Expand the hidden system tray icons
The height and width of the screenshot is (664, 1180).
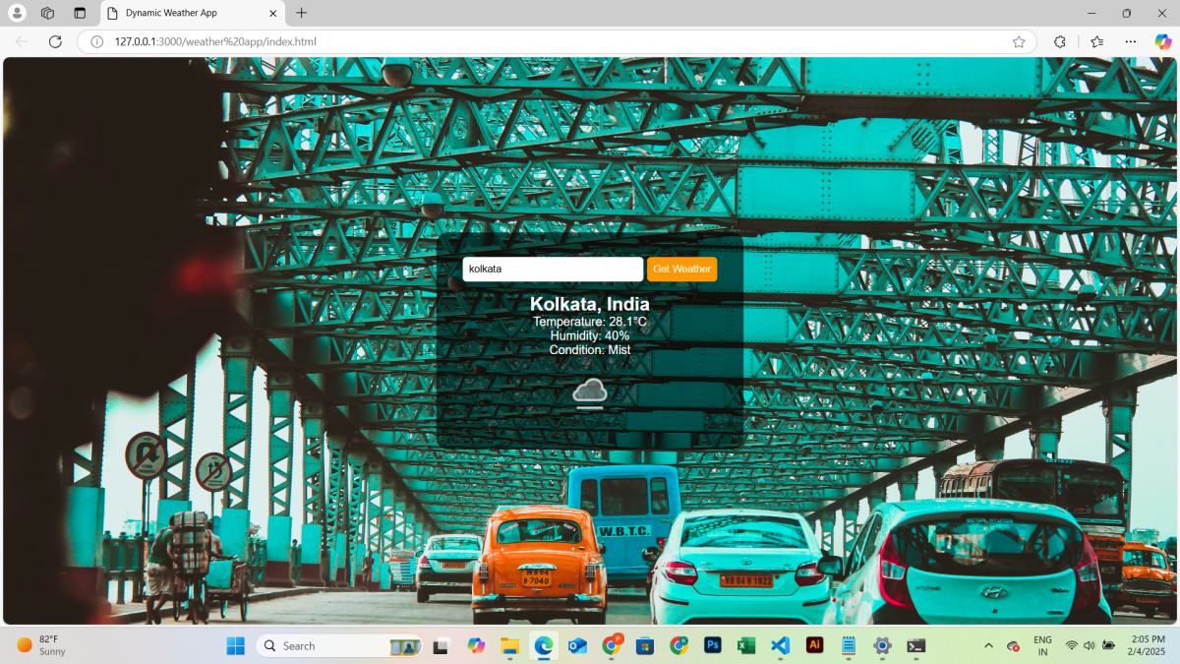click(x=988, y=645)
